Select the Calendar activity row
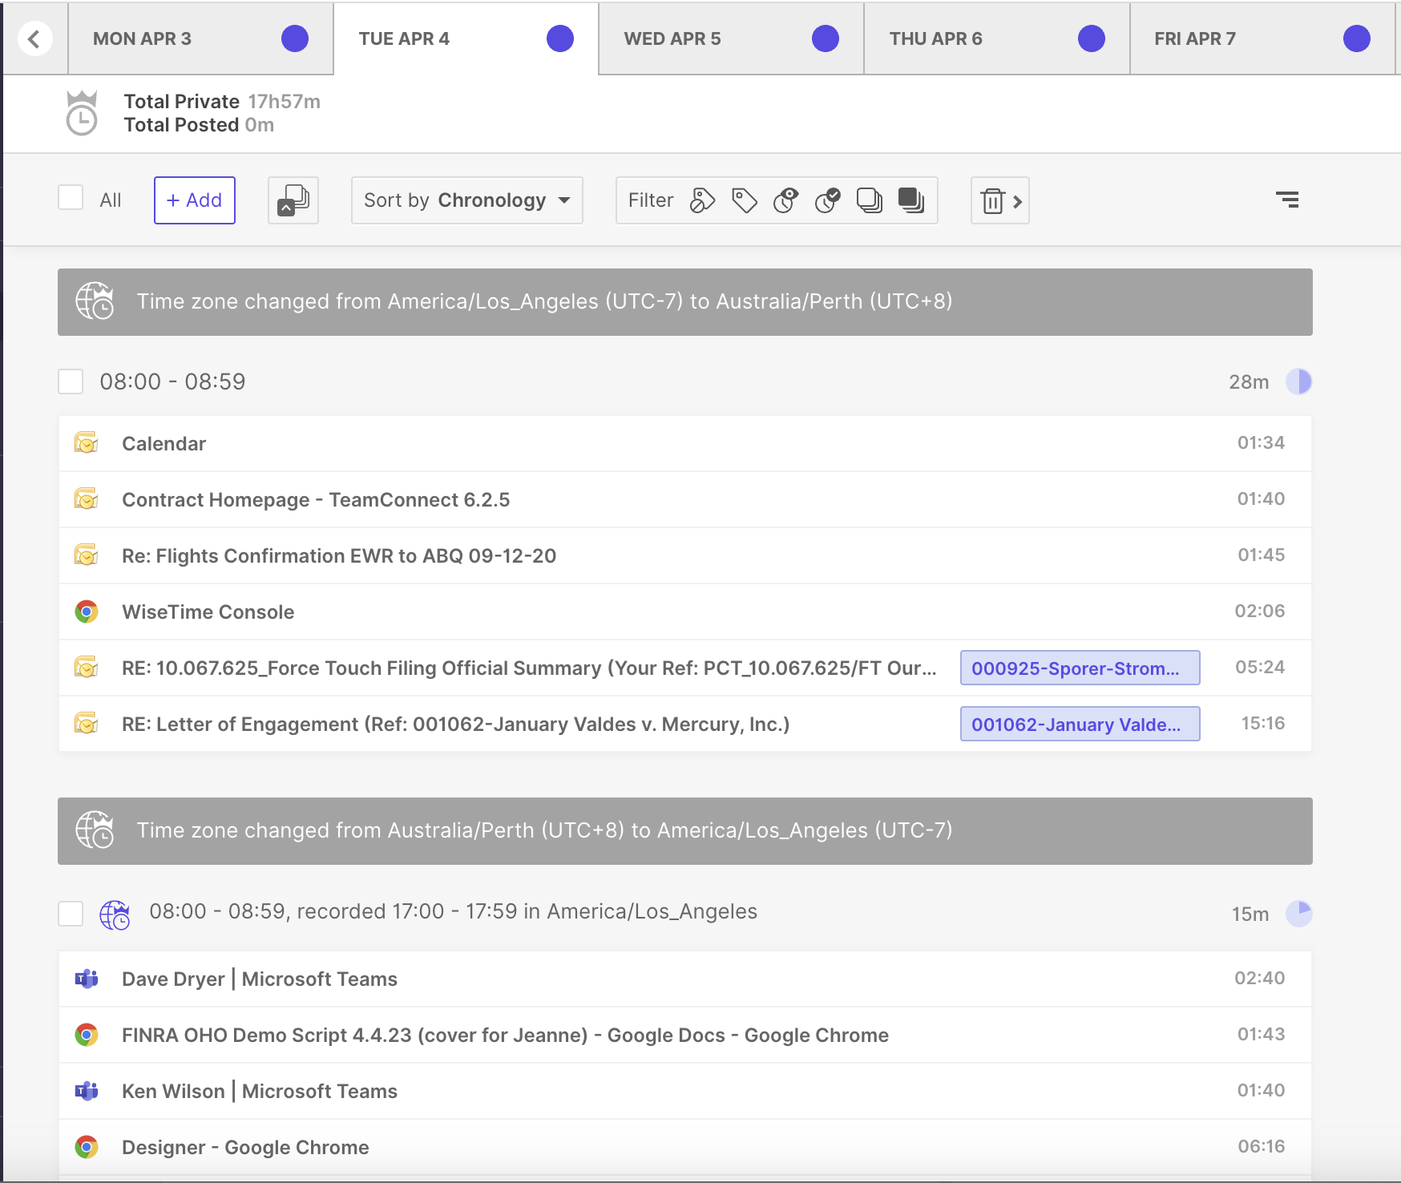The height and width of the screenshot is (1183, 1401). pyautogui.click(x=685, y=443)
